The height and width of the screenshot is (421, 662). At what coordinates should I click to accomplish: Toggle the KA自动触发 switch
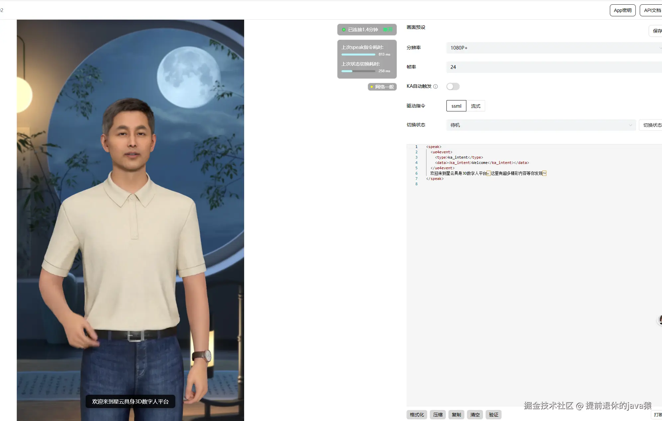click(x=453, y=86)
